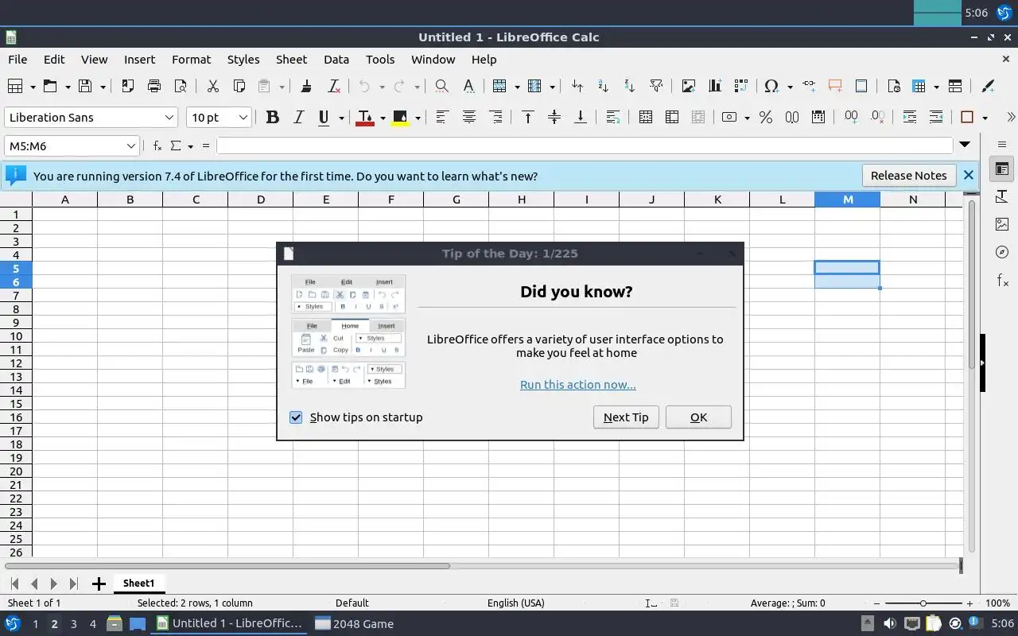The height and width of the screenshot is (636, 1018).
Task: Click the Insert Comment icon
Action: coord(835,86)
